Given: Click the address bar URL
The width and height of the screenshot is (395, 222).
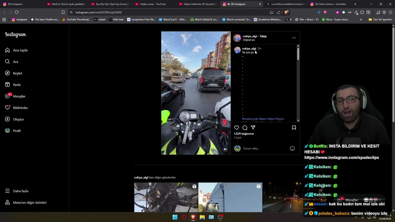Looking at the screenshot, I should [99, 12].
